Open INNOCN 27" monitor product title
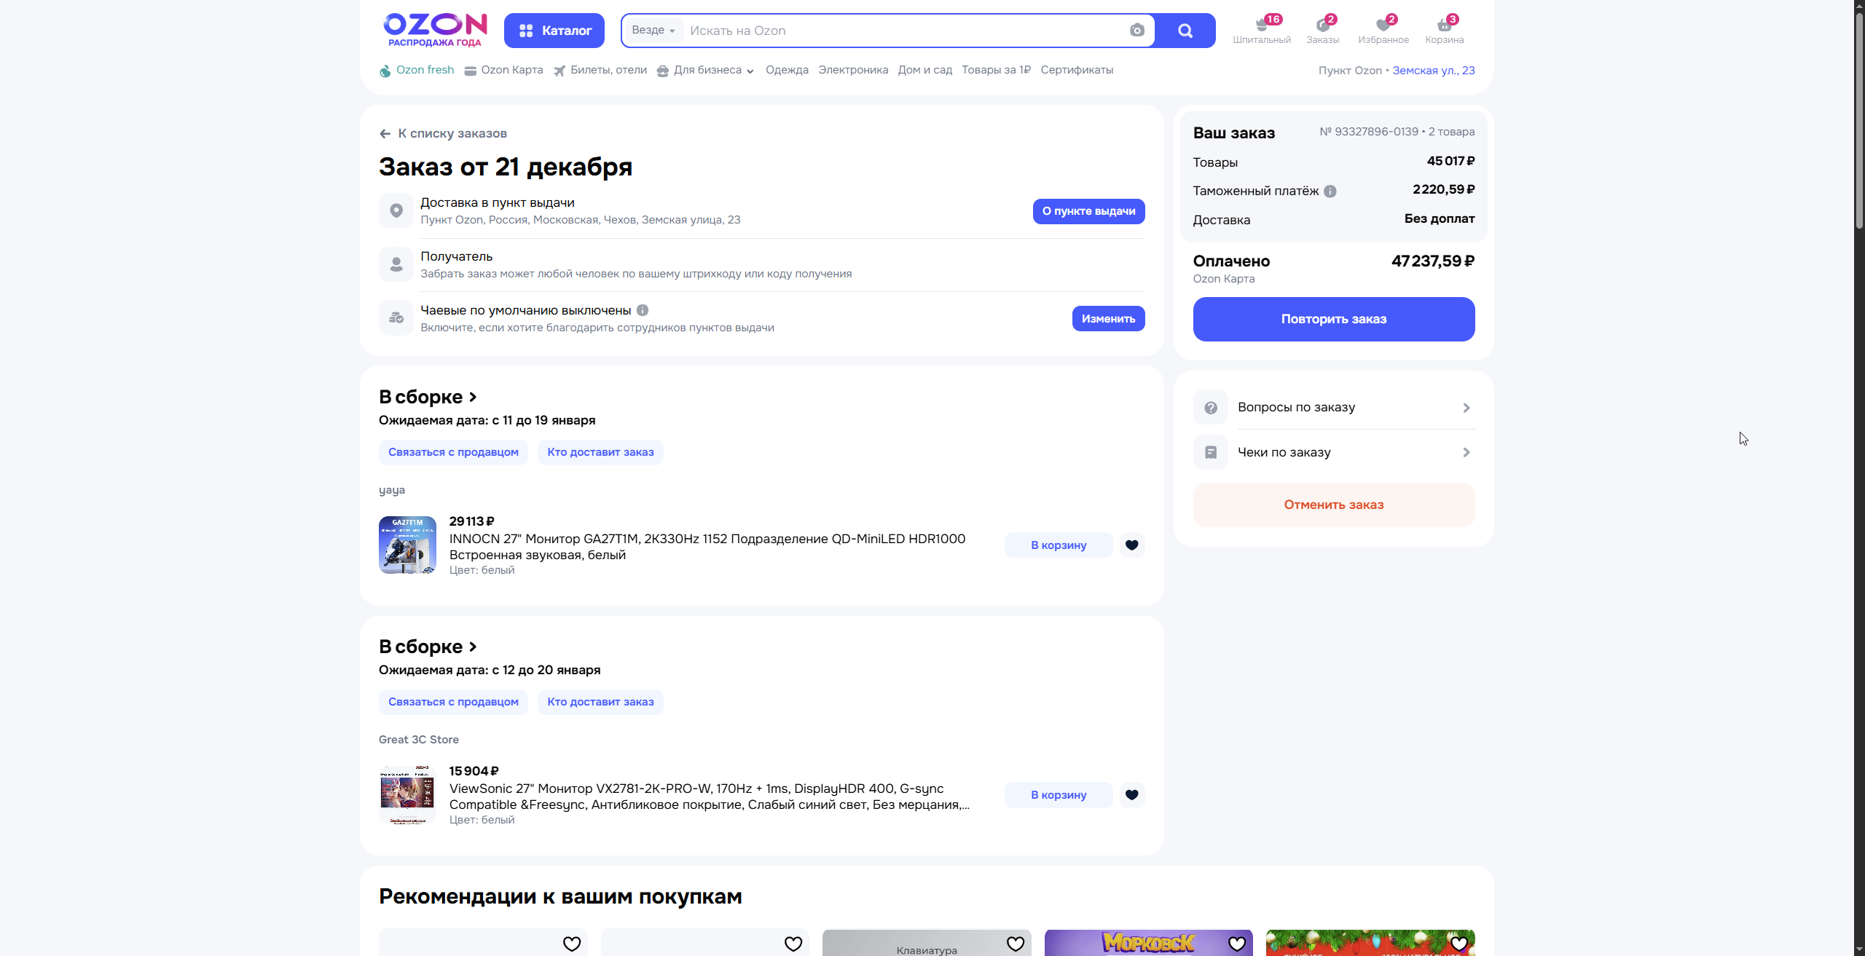This screenshot has width=1865, height=956. [x=707, y=548]
